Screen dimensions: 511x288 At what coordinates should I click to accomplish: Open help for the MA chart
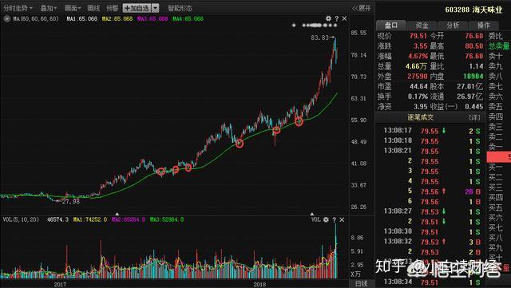(x=337, y=18)
